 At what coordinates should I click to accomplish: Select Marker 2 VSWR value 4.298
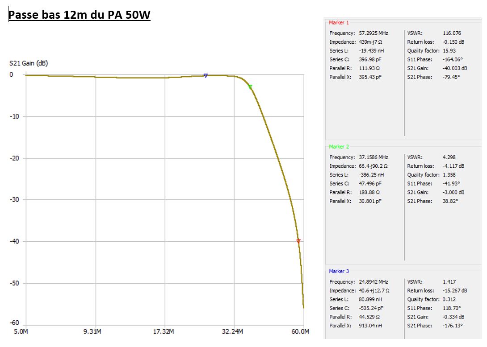[449, 157]
